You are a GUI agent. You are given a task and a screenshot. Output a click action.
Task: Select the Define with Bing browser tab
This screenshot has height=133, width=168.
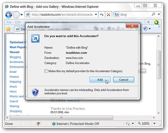click(x=20, y=29)
